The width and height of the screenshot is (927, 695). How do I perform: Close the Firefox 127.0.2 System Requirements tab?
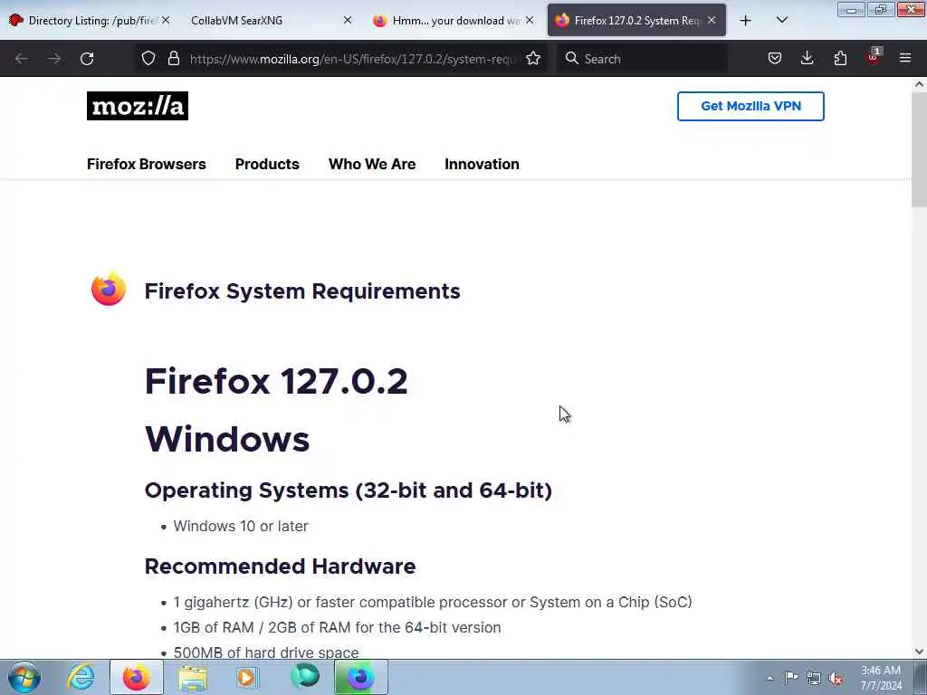click(x=712, y=20)
